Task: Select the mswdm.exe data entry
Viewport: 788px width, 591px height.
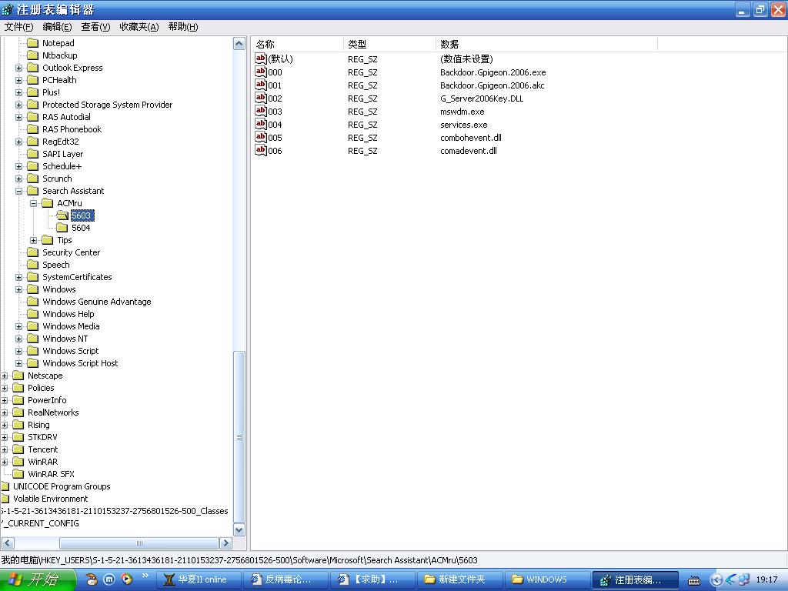Action: [x=462, y=112]
